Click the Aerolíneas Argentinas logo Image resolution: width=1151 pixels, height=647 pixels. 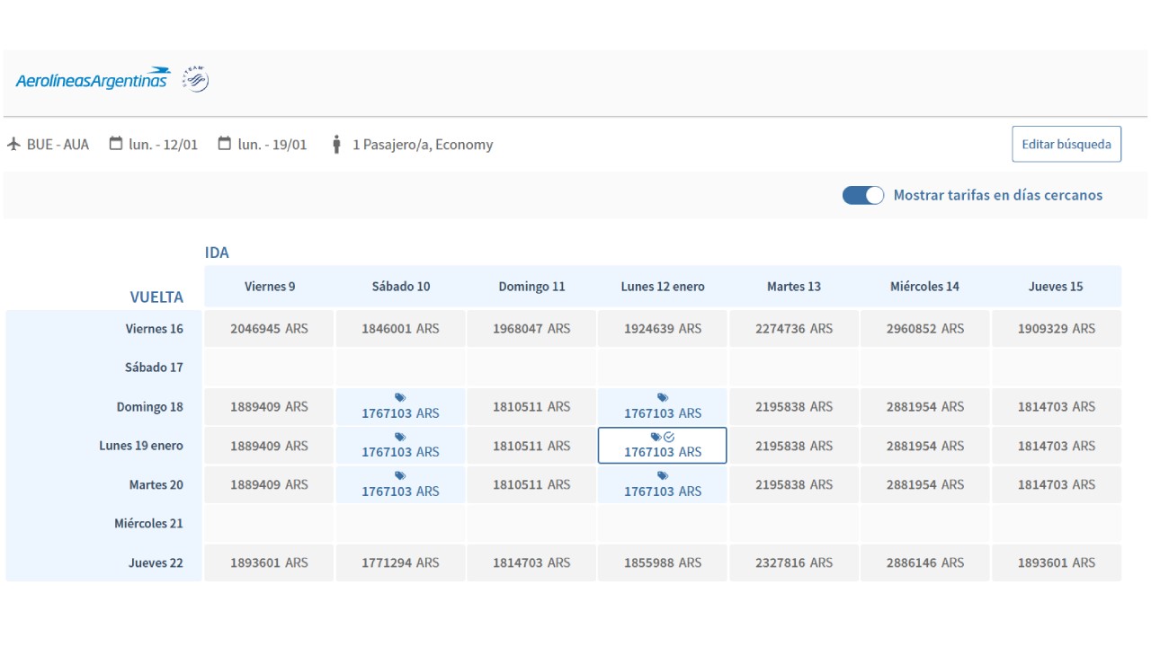click(x=93, y=79)
